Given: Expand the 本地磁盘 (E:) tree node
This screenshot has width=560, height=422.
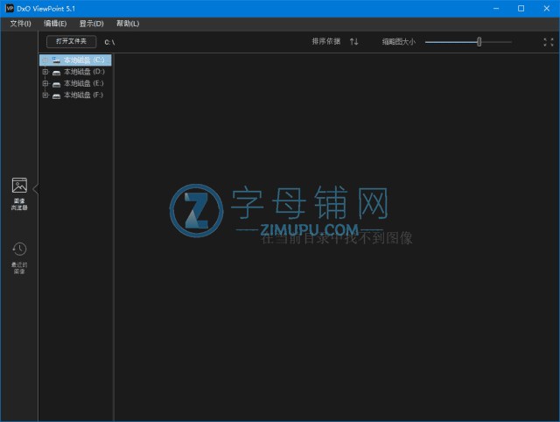Looking at the screenshot, I should point(45,83).
